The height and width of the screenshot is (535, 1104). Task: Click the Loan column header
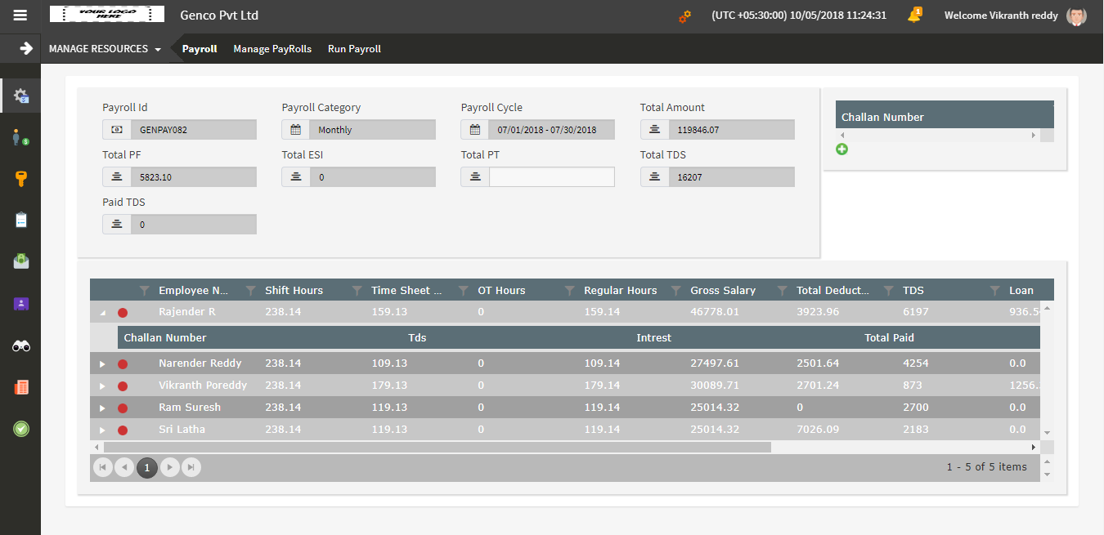pyautogui.click(x=1021, y=291)
